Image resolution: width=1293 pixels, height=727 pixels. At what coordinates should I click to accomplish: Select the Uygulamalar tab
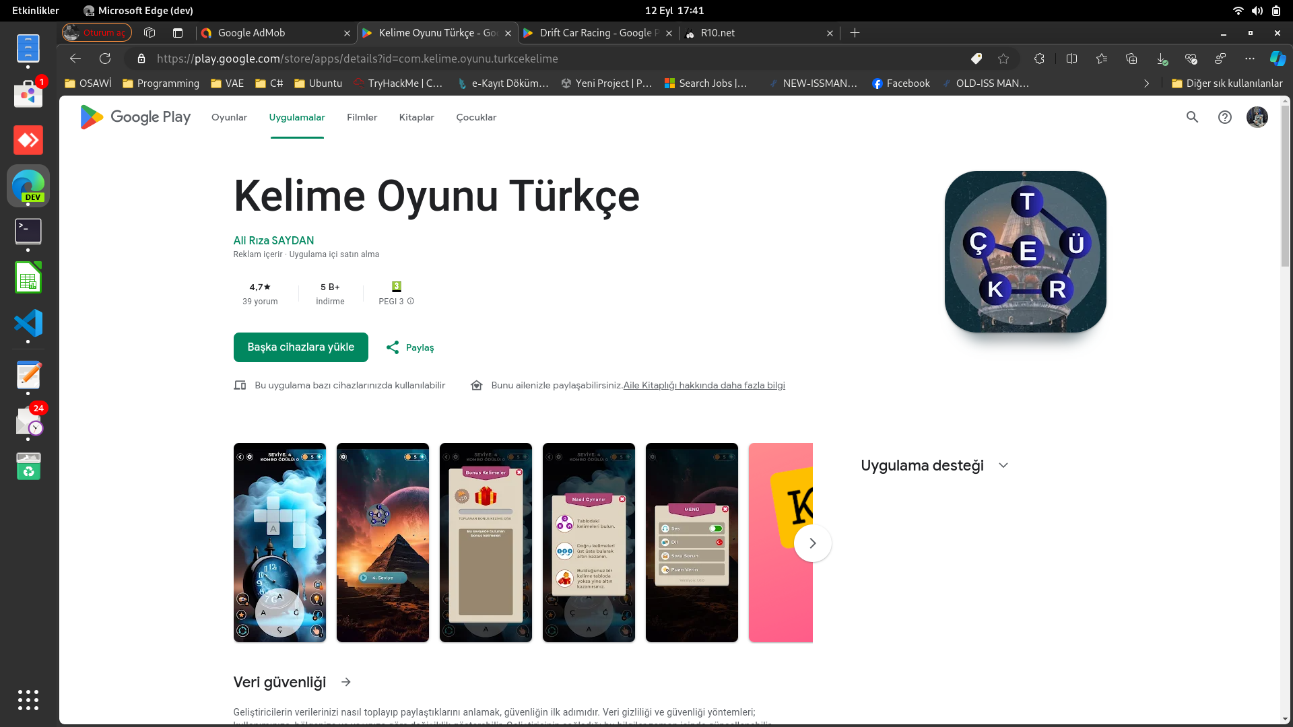click(x=297, y=117)
